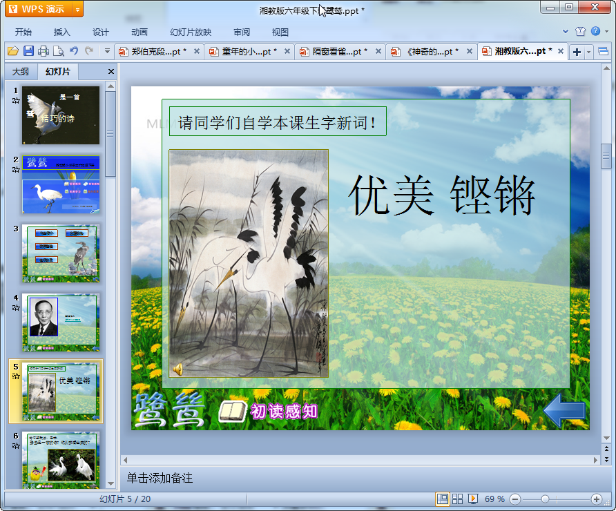Select slide 1 thumbnail

[61, 115]
